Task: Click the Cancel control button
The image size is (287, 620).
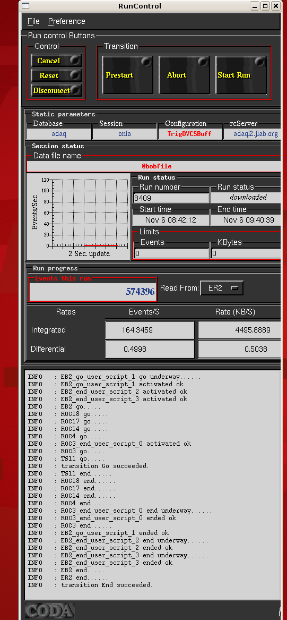Action: 56,61
